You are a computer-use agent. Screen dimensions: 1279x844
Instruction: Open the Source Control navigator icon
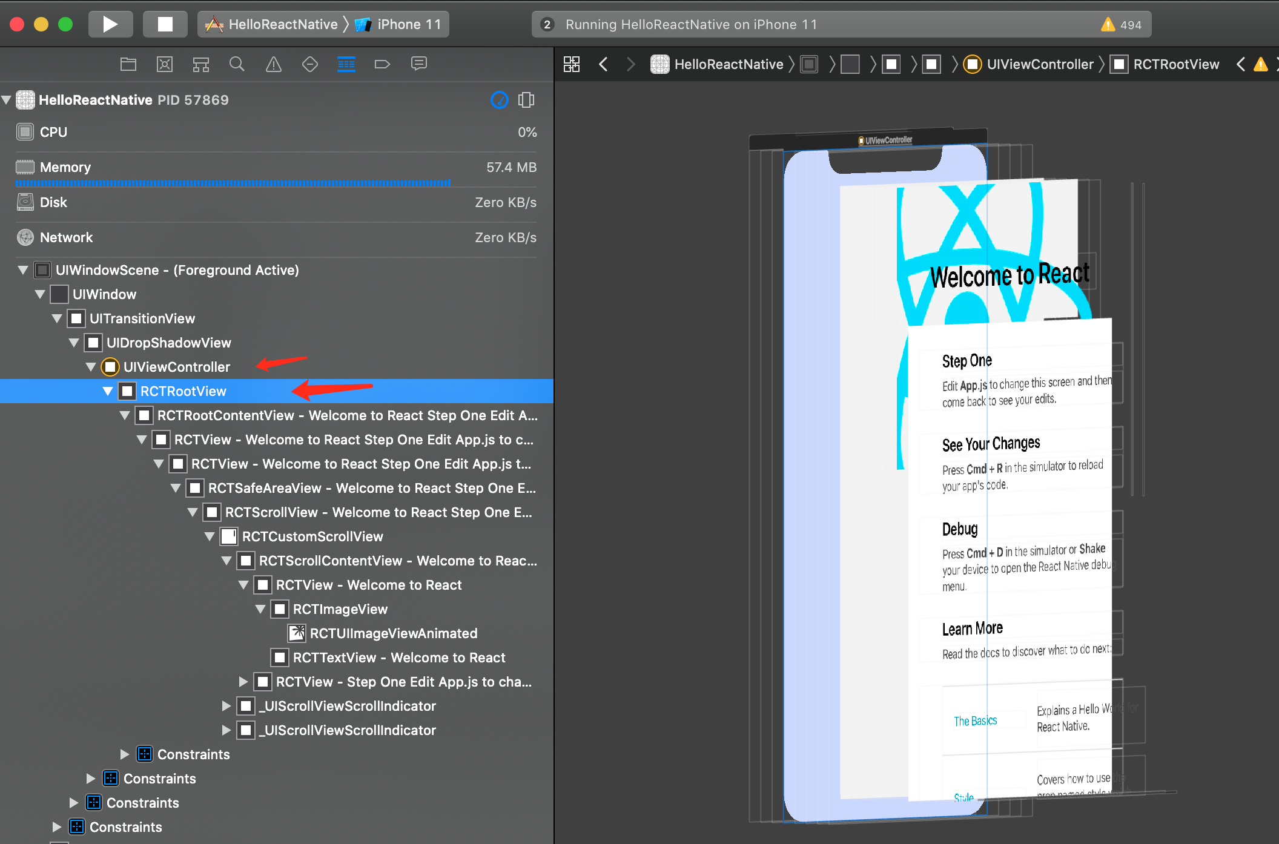click(165, 64)
